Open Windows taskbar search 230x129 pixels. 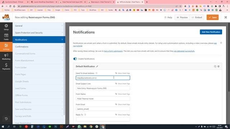9,126
